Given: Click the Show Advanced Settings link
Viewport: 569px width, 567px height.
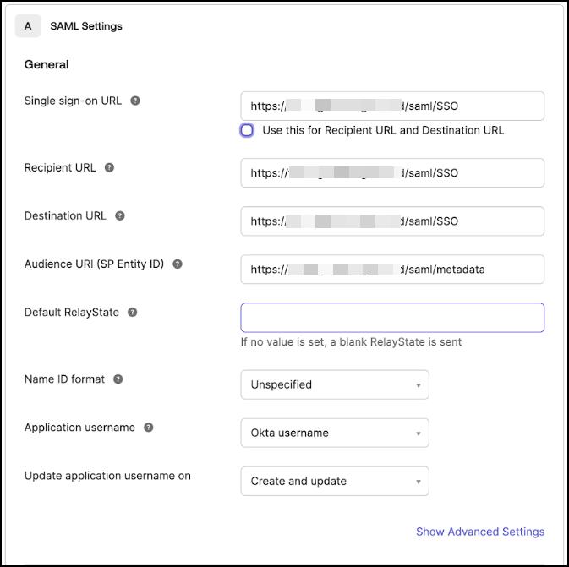Looking at the screenshot, I should click(479, 532).
